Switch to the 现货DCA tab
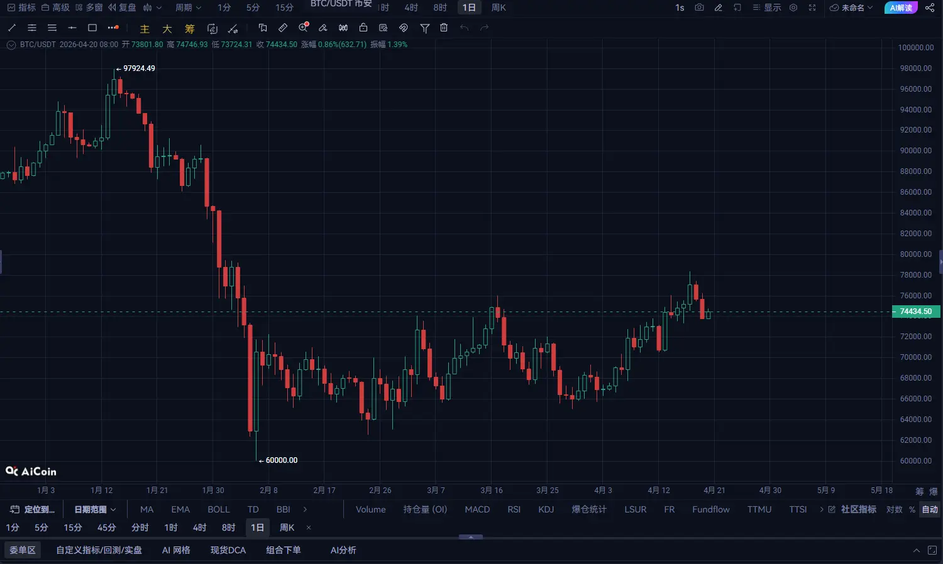Viewport: 943px width, 564px height. (228, 550)
